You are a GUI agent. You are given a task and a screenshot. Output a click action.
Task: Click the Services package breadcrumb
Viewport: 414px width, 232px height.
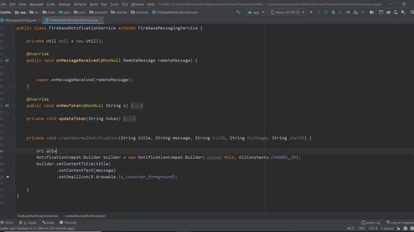point(140,12)
